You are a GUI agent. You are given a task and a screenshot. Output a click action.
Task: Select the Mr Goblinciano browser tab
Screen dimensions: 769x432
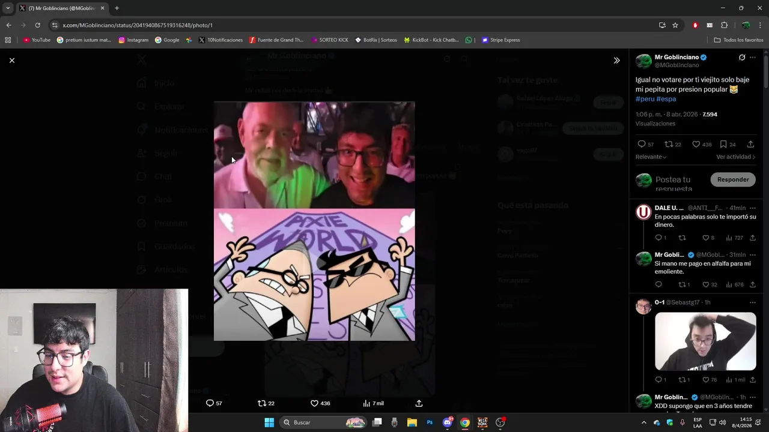[x=61, y=8]
